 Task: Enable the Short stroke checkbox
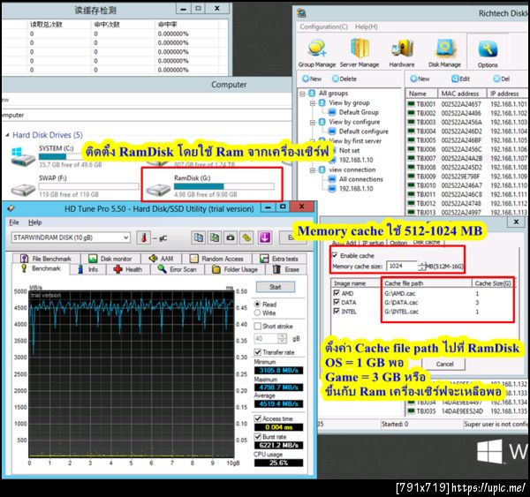[258, 326]
